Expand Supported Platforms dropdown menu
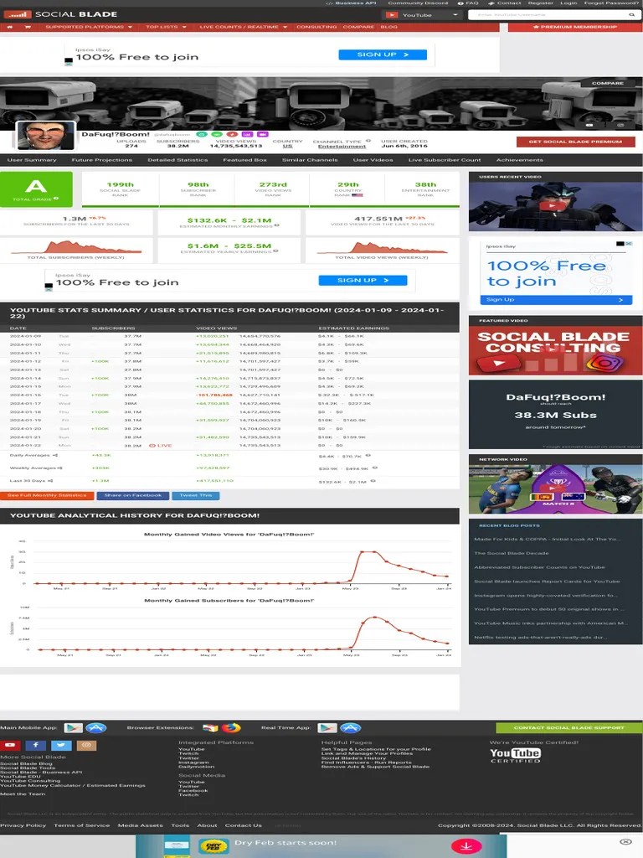The height and width of the screenshot is (858, 643). pyautogui.click(x=89, y=27)
